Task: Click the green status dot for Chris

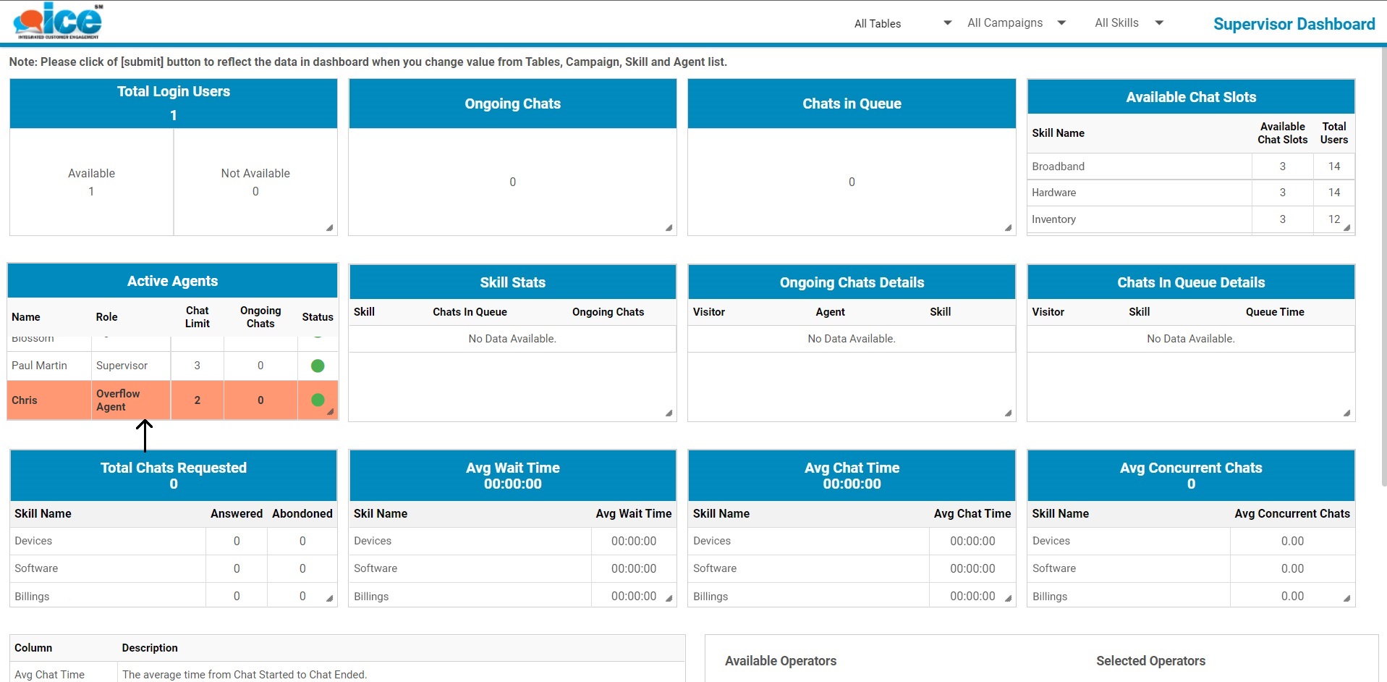Action: coord(317,400)
